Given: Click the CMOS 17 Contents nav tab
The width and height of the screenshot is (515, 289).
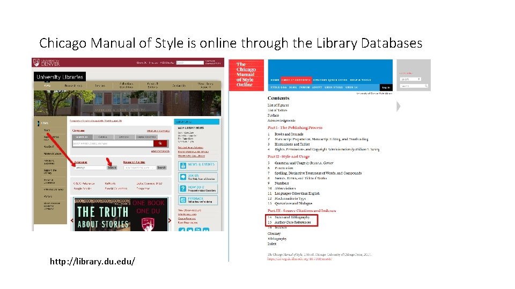Looking at the screenshot, I should click(x=296, y=80).
